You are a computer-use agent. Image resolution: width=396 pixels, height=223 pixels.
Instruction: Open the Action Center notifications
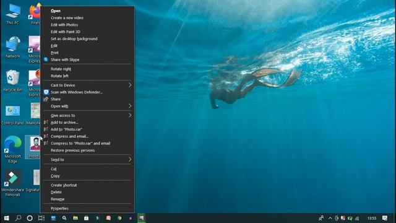click(385, 218)
